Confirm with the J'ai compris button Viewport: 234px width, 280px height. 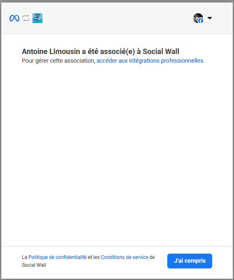[190, 261]
